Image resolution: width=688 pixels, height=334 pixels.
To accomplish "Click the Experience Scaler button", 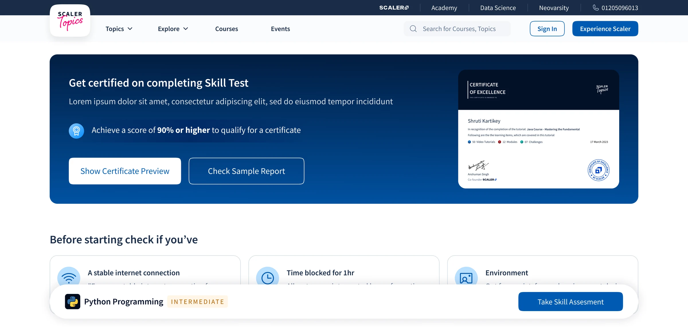I will (605, 29).
